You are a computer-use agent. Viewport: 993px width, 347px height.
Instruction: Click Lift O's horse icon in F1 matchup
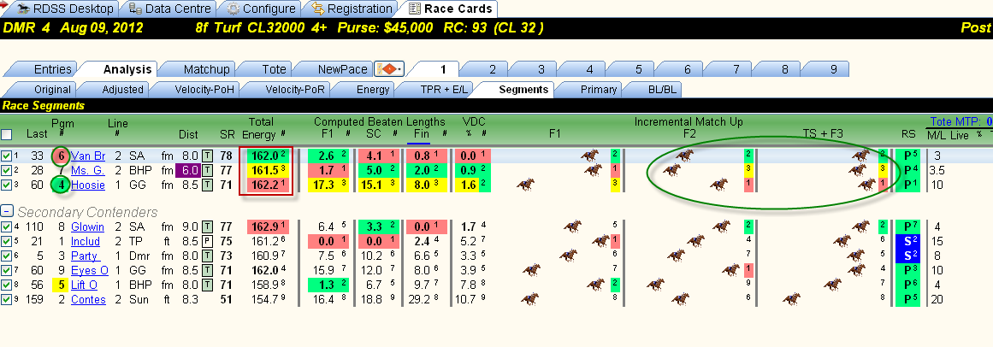coord(595,285)
